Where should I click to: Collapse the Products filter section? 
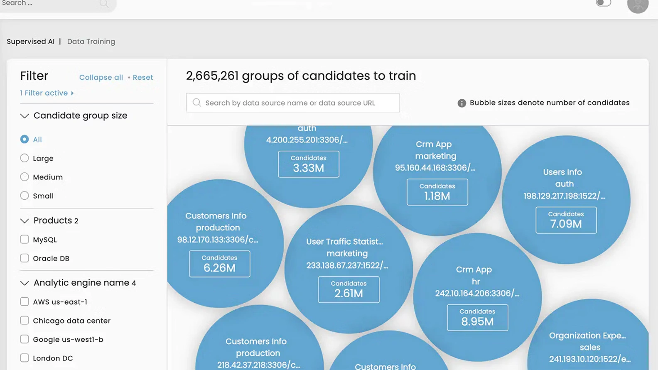tap(25, 221)
